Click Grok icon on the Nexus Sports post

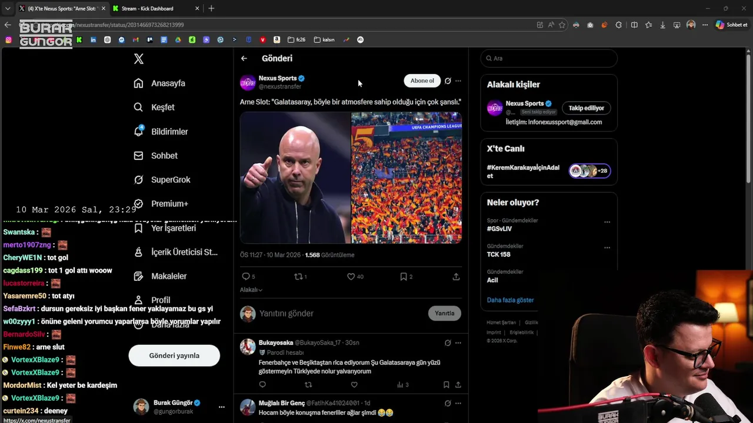448,81
